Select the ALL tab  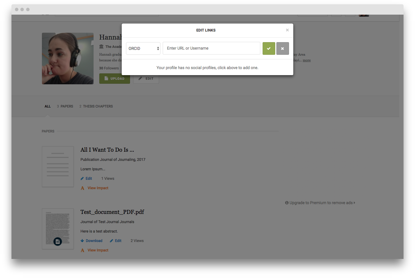coord(48,106)
